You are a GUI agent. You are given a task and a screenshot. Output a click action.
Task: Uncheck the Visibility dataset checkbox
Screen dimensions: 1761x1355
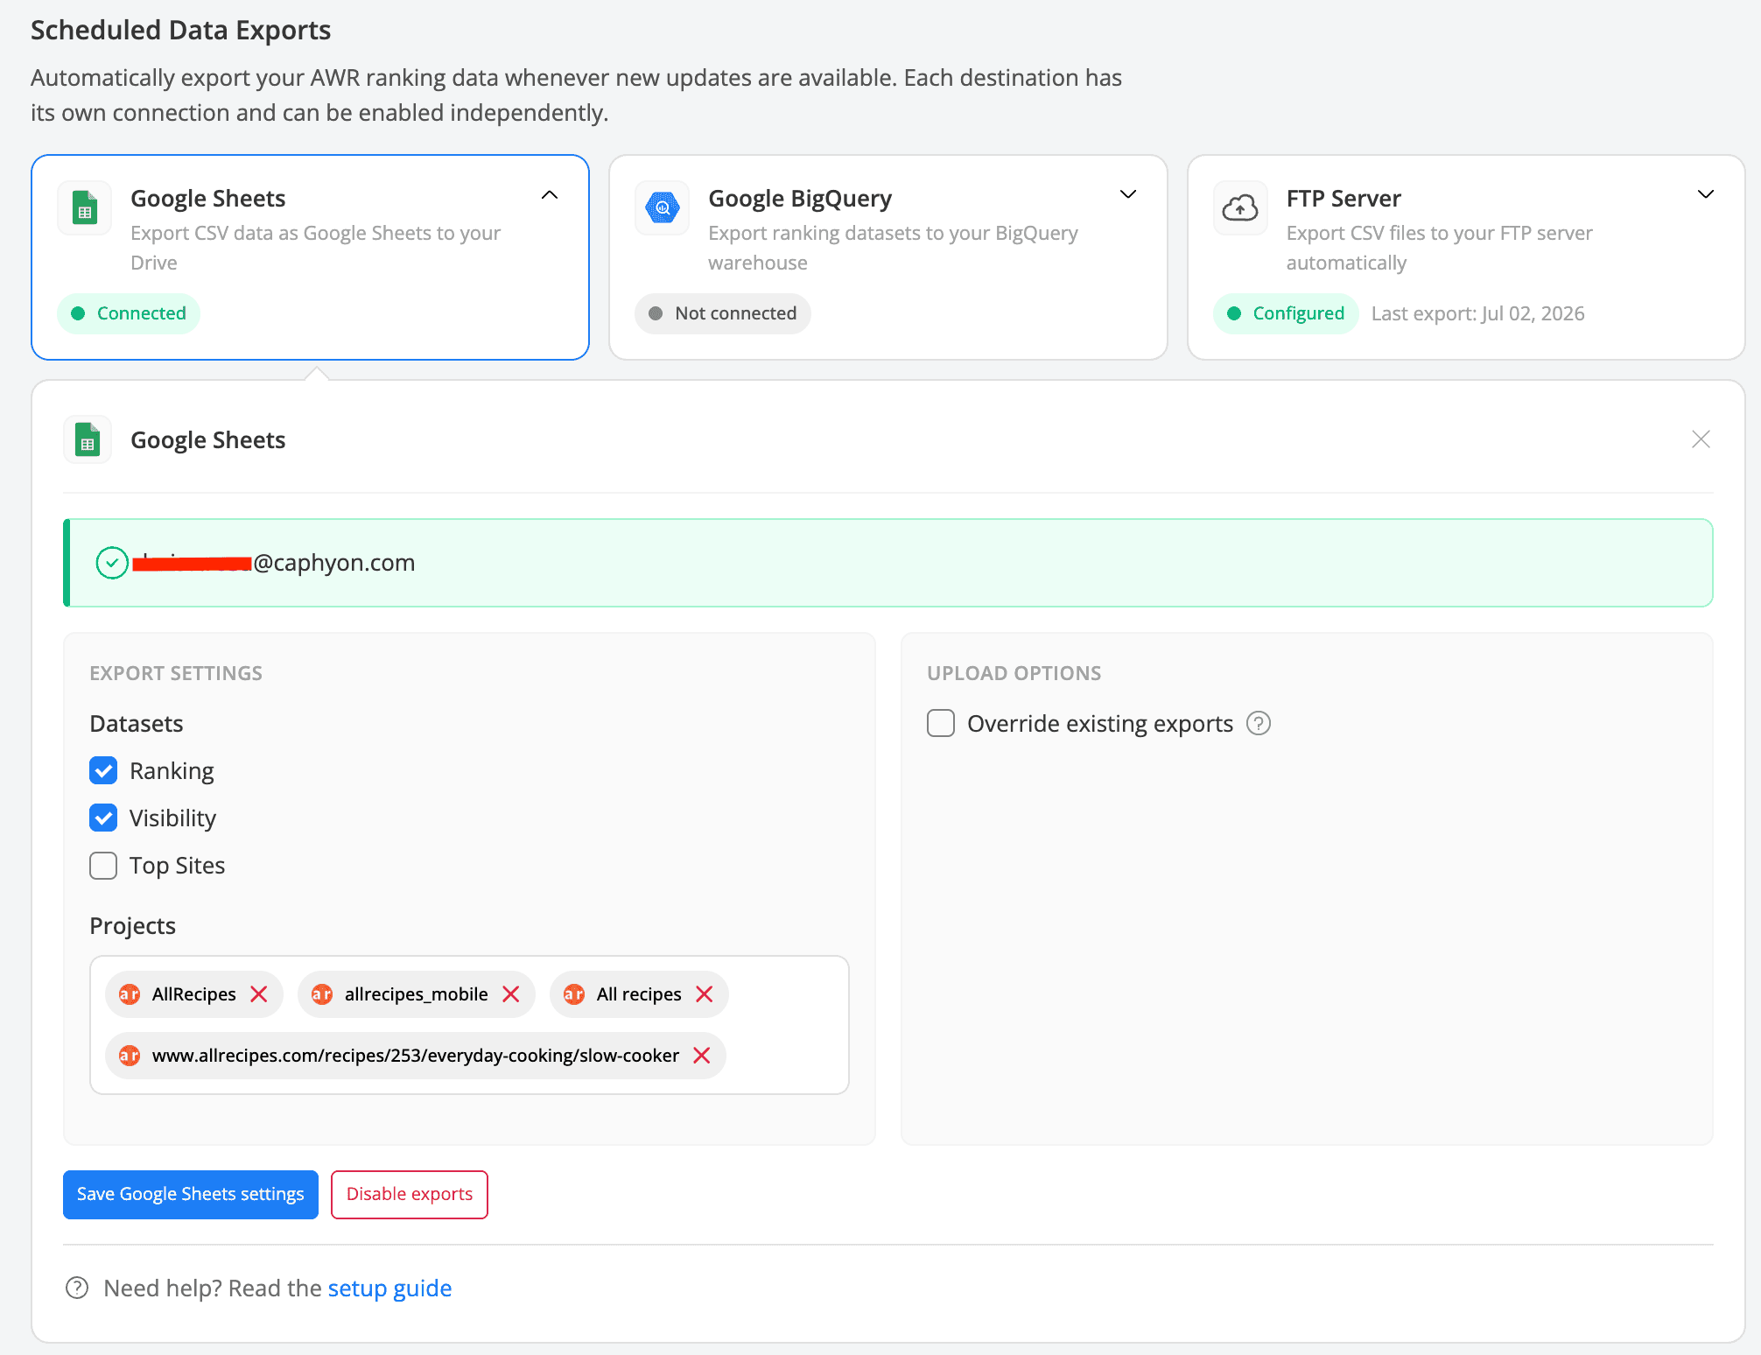pos(103,818)
